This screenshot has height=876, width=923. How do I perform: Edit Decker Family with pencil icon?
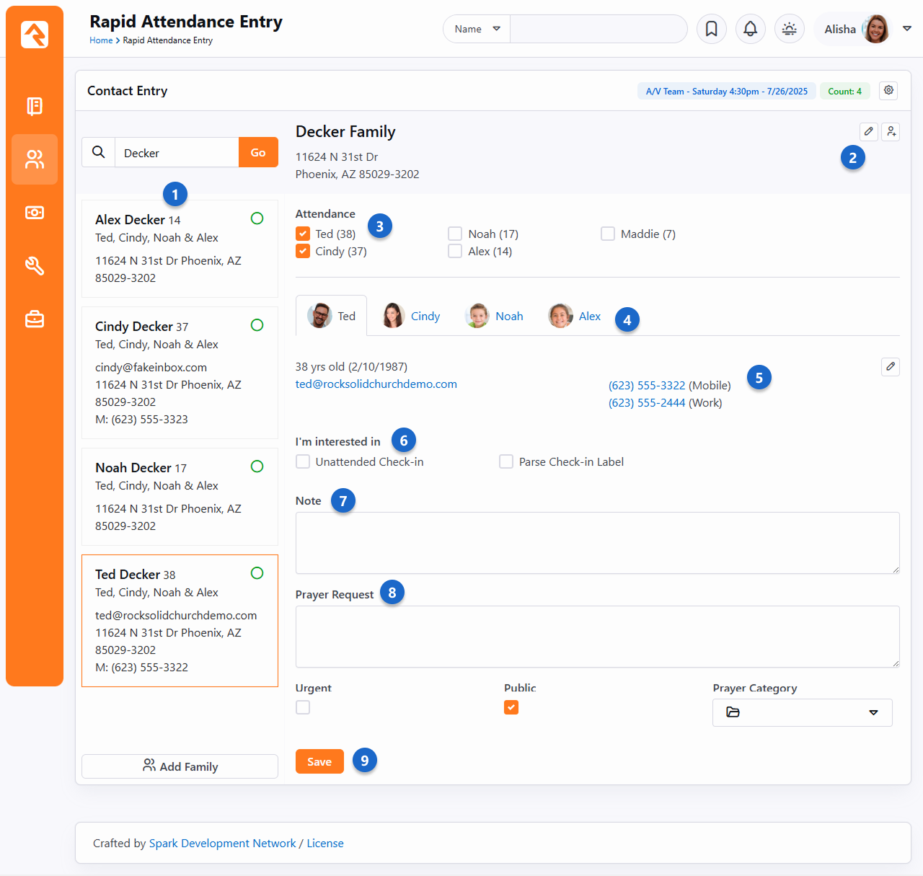[x=869, y=131]
